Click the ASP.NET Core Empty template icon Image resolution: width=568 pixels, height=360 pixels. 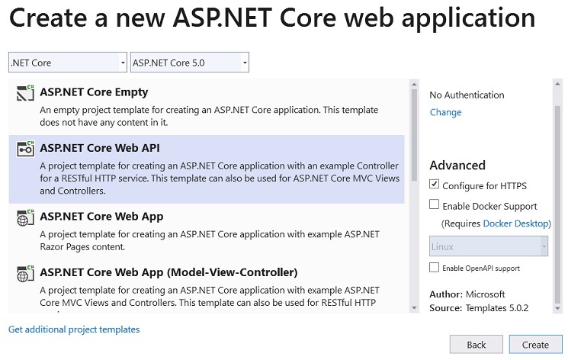point(25,93)
